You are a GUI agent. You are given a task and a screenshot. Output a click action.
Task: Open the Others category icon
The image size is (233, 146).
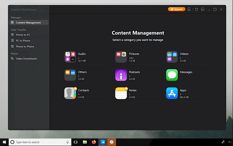[x=70, y=75]
